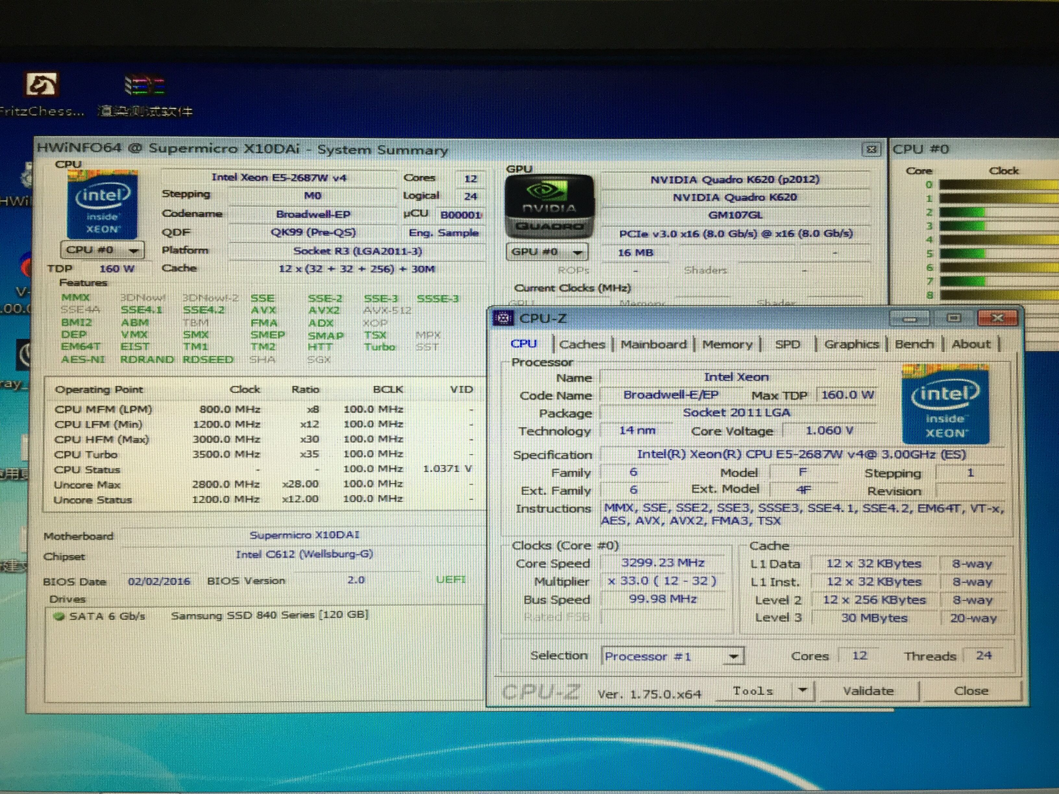Click the Bus Speed value 99.98 MHz
Screen dimensions: 1059x794
tap(663, 599)
